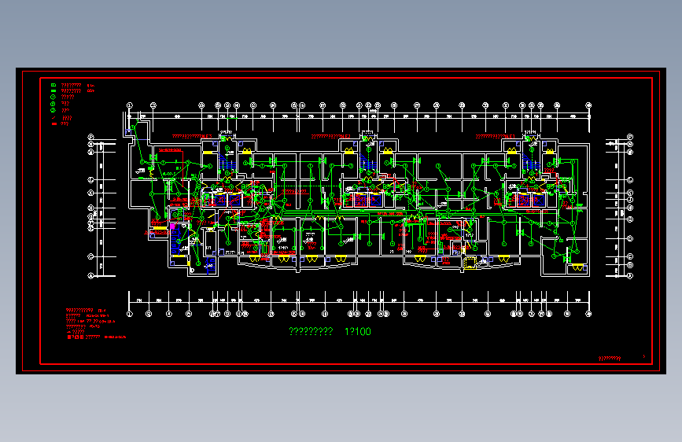Select the solid red rectangle legend symbol
The height and width of the screenshot is (442, 682).
54,124
